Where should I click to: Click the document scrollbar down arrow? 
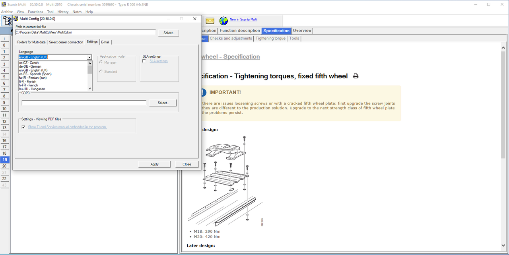[x=503, y=245]
